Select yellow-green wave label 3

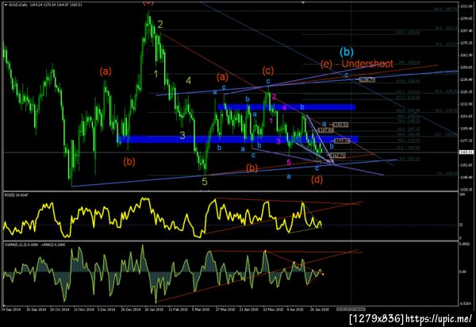pyautogui.click(x=182, y=136)
